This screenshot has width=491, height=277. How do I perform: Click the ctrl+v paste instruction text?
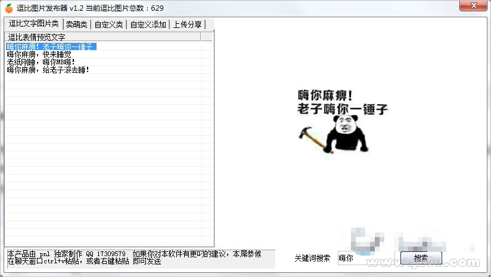tap(84, 261)
